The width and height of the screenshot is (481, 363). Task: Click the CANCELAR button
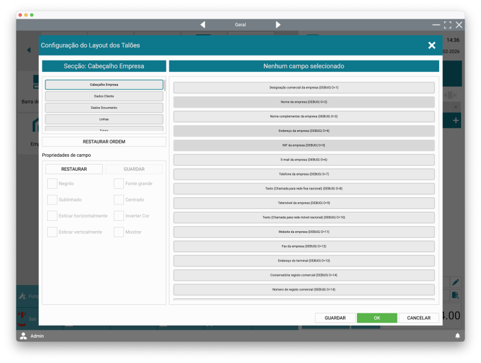tap(419, 318)
